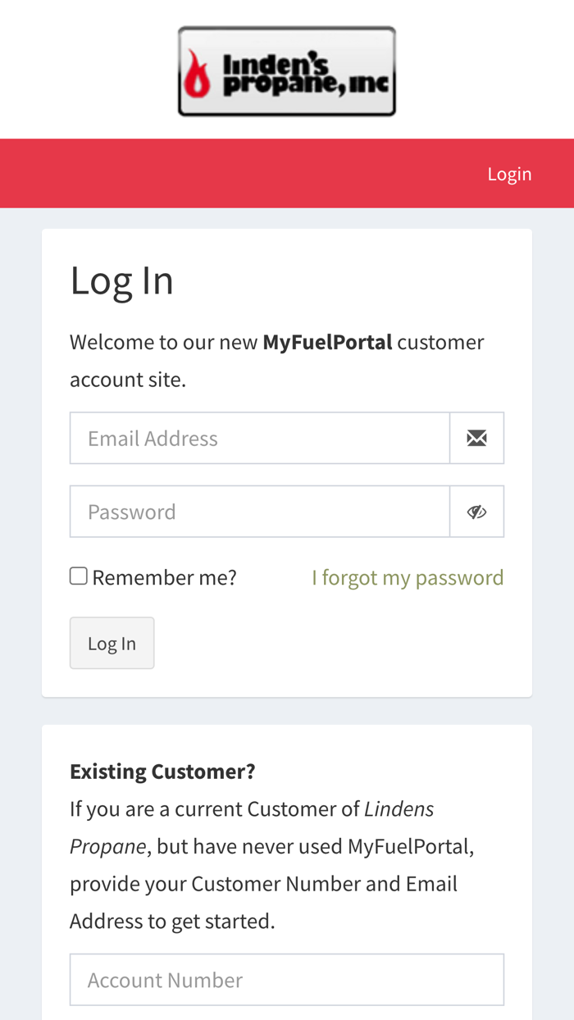
Task: Click the Linden's Propane logo image
Action: pos(287,71)
